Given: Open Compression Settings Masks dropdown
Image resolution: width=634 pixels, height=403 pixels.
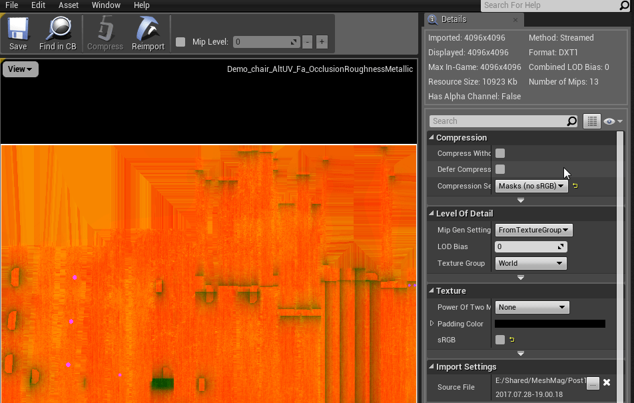Looking at the screenshot, I should 531,186.
